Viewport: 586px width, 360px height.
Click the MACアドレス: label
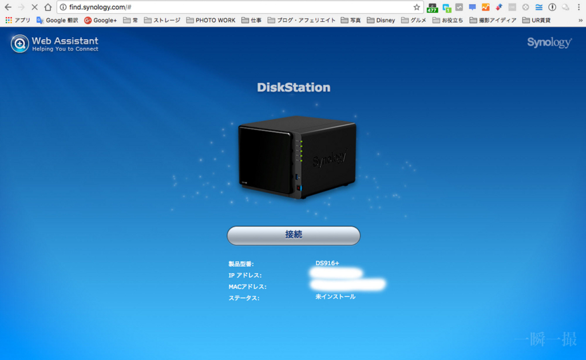(x=247, y=286)
